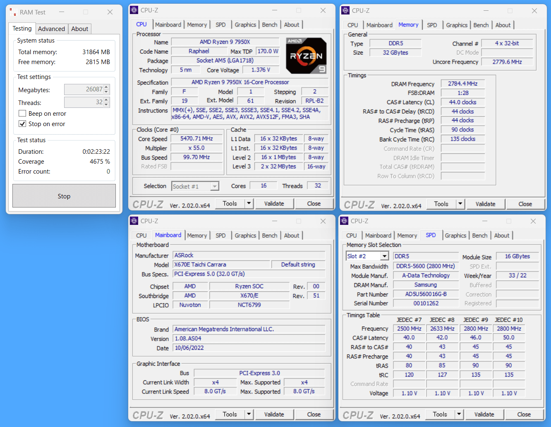Image resolution: width=551 pixels, height=427 pixels.
Task: Decrease the Megabytes value with the down stepper
Action: pyautogui.click(x=106, y=92)
